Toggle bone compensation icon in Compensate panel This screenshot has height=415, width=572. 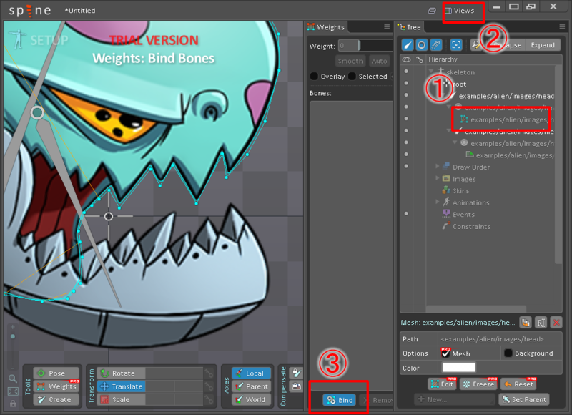[x=297, y=373]
